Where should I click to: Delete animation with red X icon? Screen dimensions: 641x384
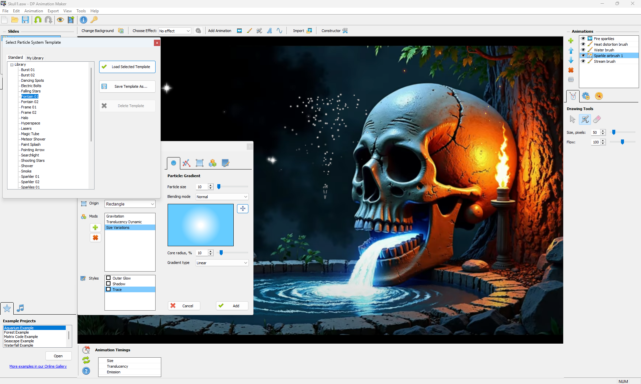coord(571,70)
